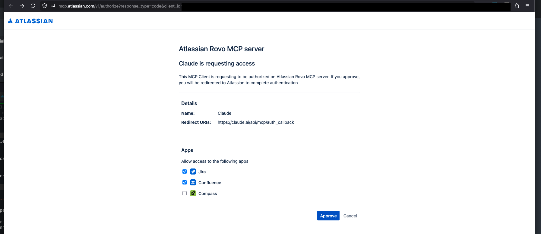Click the Confluence app icon

coord(193,182)
